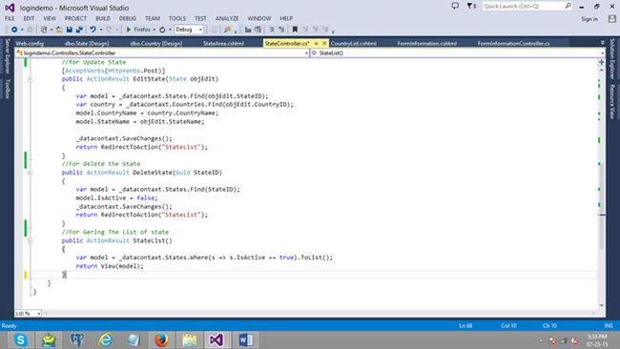Open Microsoft Word from the taskbar
Viewport: 620px width, 349px height.
(x=245, y=339)
